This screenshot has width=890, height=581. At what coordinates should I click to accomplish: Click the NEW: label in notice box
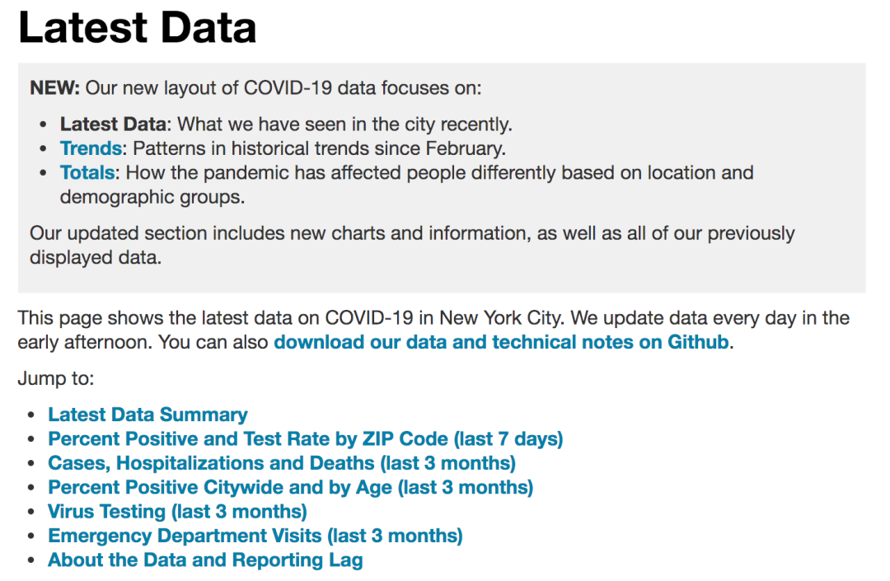coord(54,88)
